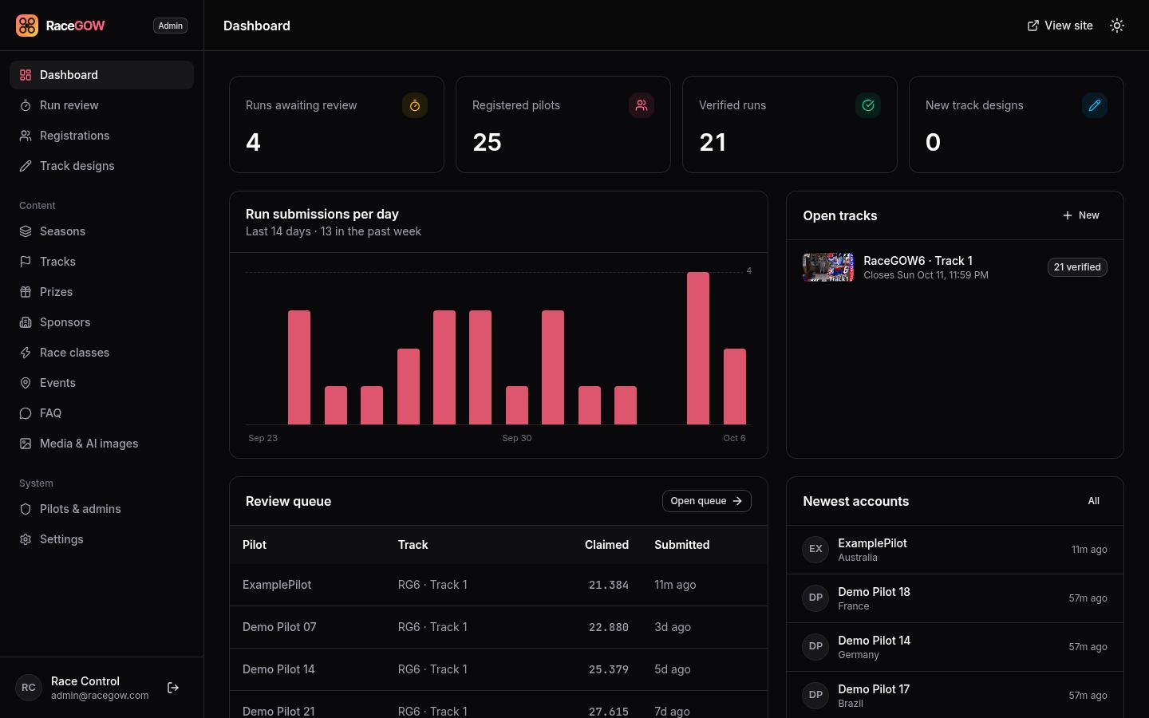The height and width of the screenshot is (718, 1149).
Task: Toggle the light/dark theme sun icon
Action: pyautogui.click(x=1117, y=26)
